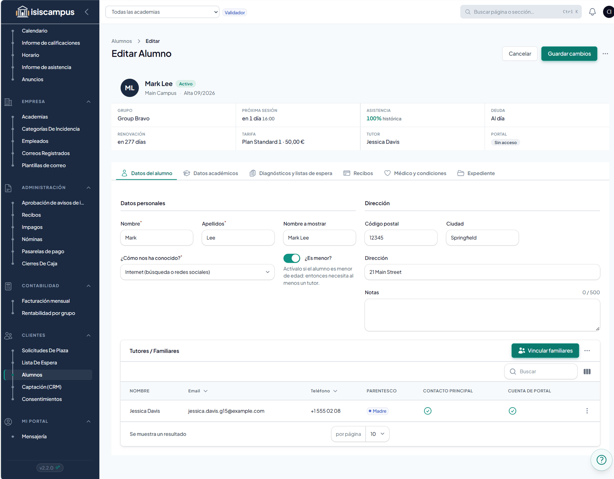Click Guardar cambios button
This screenshot has width=614, height=479.
click(569, 54)
